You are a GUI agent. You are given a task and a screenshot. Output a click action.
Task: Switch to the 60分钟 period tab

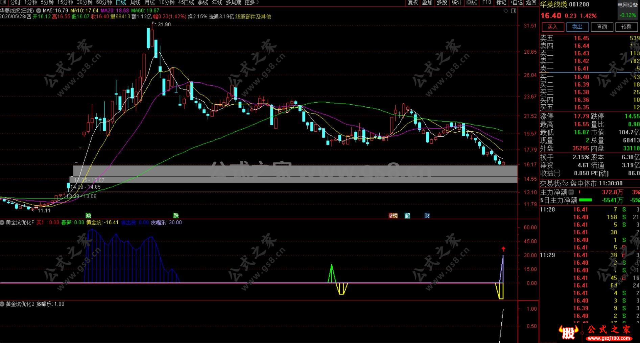[104, 3]
